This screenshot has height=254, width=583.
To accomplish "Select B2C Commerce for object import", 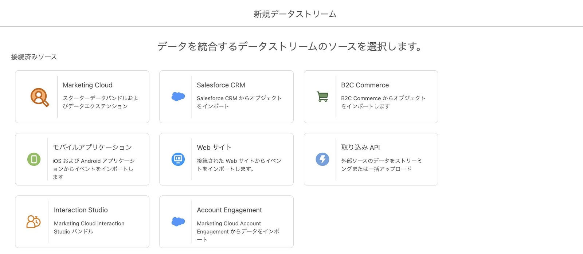I will (370, 97).
